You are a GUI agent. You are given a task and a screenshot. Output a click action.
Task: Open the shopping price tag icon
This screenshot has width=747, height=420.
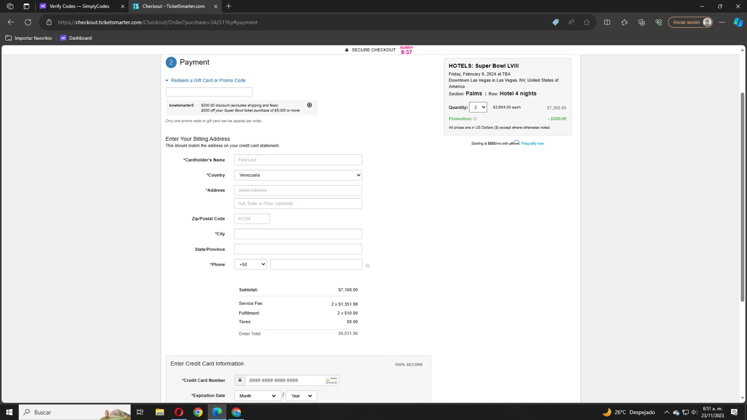click(555, 22)
